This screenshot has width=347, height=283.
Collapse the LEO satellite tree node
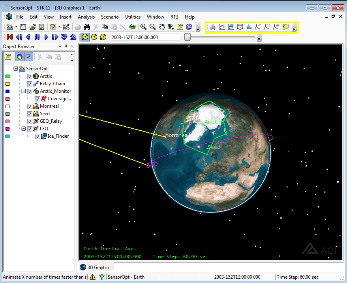[x=23, y=129]
